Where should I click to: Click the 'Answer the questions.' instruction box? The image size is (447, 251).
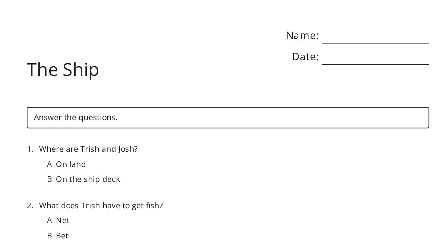(228, 118)
